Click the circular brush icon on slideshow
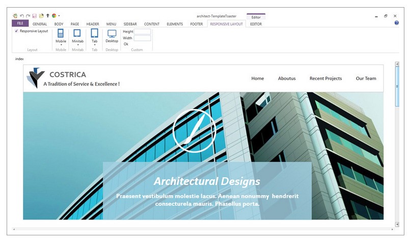This screenshot has width=411, height=243. [x=194, y=131]
